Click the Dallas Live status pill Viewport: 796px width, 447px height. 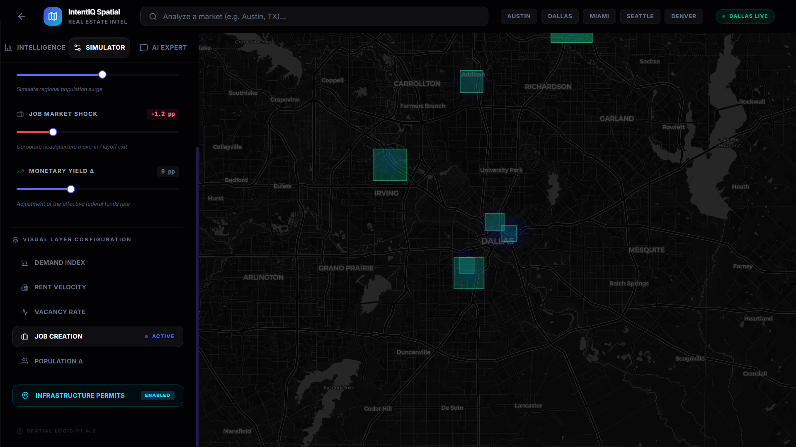click(745, 16)
